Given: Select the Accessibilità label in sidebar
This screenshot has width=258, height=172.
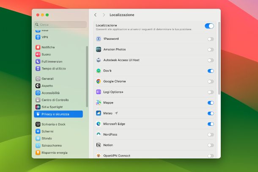Looking at the screenshot, I should [x=50, y=93].
